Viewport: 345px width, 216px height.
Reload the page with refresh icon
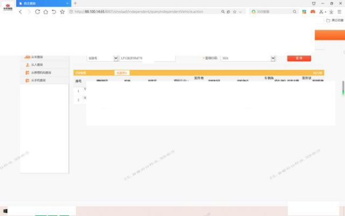pyautogui.click(x=37, y=12)
